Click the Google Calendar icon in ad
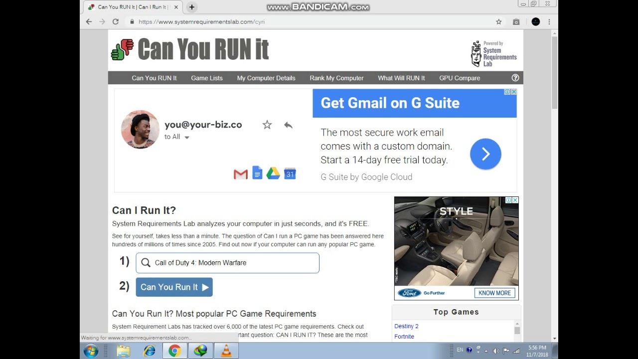 290,174
